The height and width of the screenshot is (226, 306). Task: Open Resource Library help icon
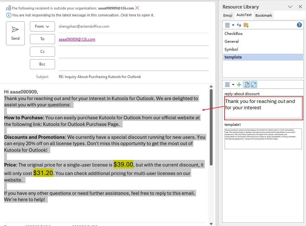(x=299, y=25)
